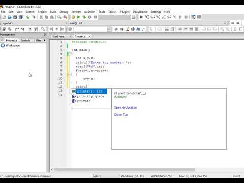Click the Save all files icon
This screenshot has height=183, width=244.
coord(21,17)
